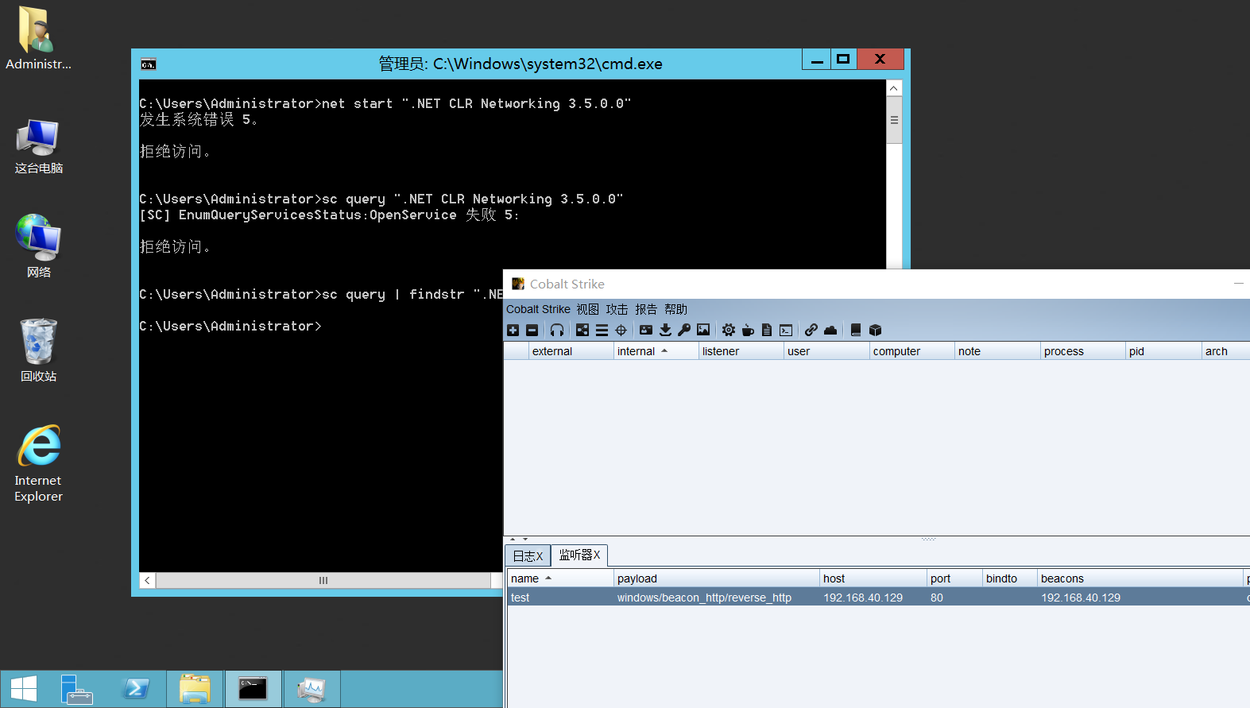Screen dimensions: 1250x708
Task: Open the 帮助 menu
Action: click(675, 309)
